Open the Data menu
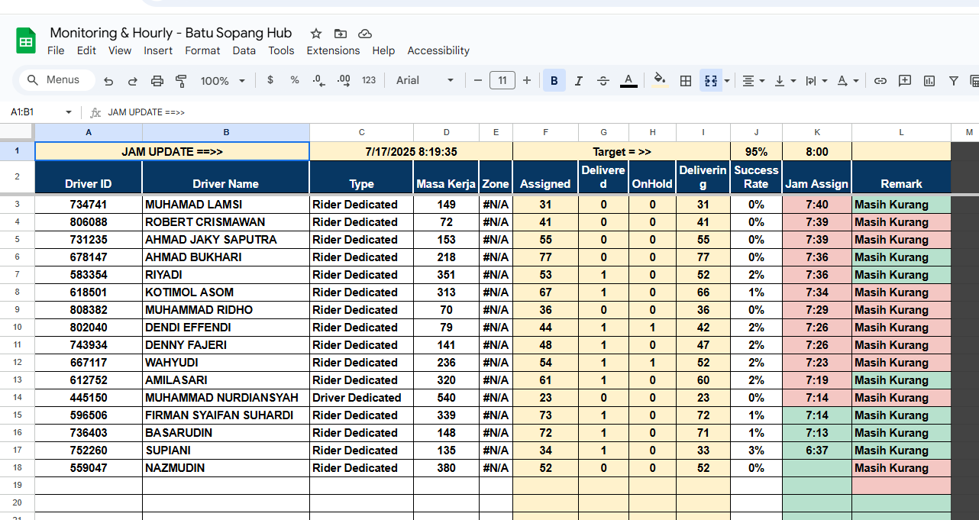Image resolution: width=979 pixels, height=520 pixels. (244, 50)
